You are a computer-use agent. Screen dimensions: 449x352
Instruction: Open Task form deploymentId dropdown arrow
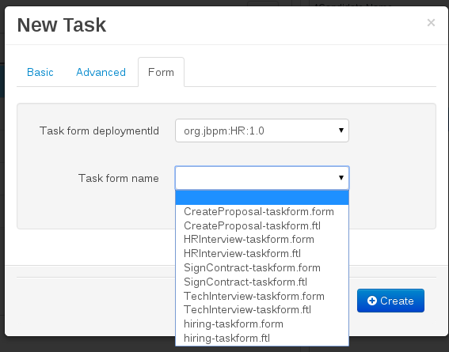pyautogui.click(x=341, y=131)
